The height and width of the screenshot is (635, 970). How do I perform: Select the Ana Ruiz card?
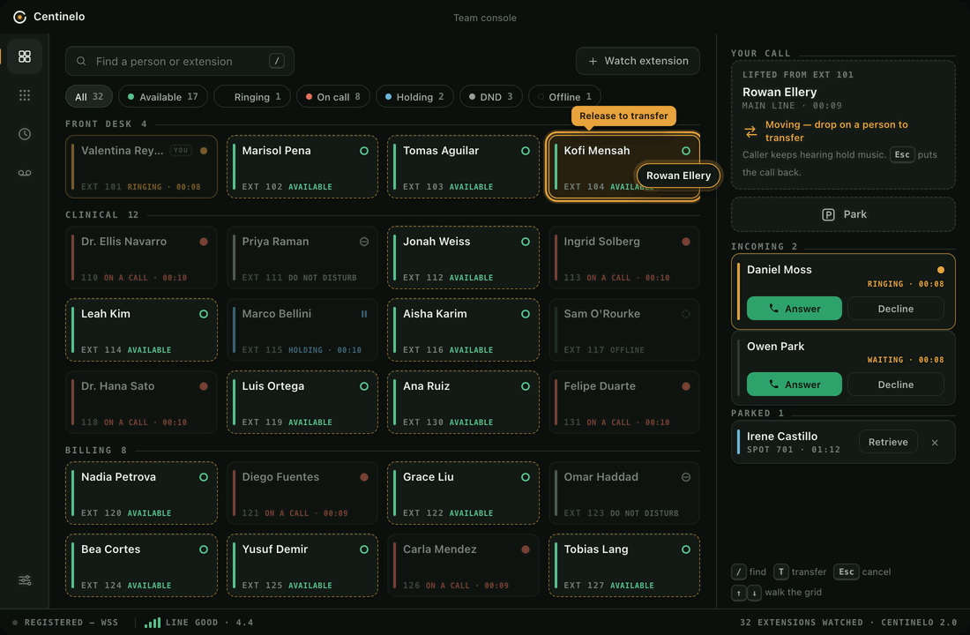click(463, 402)
